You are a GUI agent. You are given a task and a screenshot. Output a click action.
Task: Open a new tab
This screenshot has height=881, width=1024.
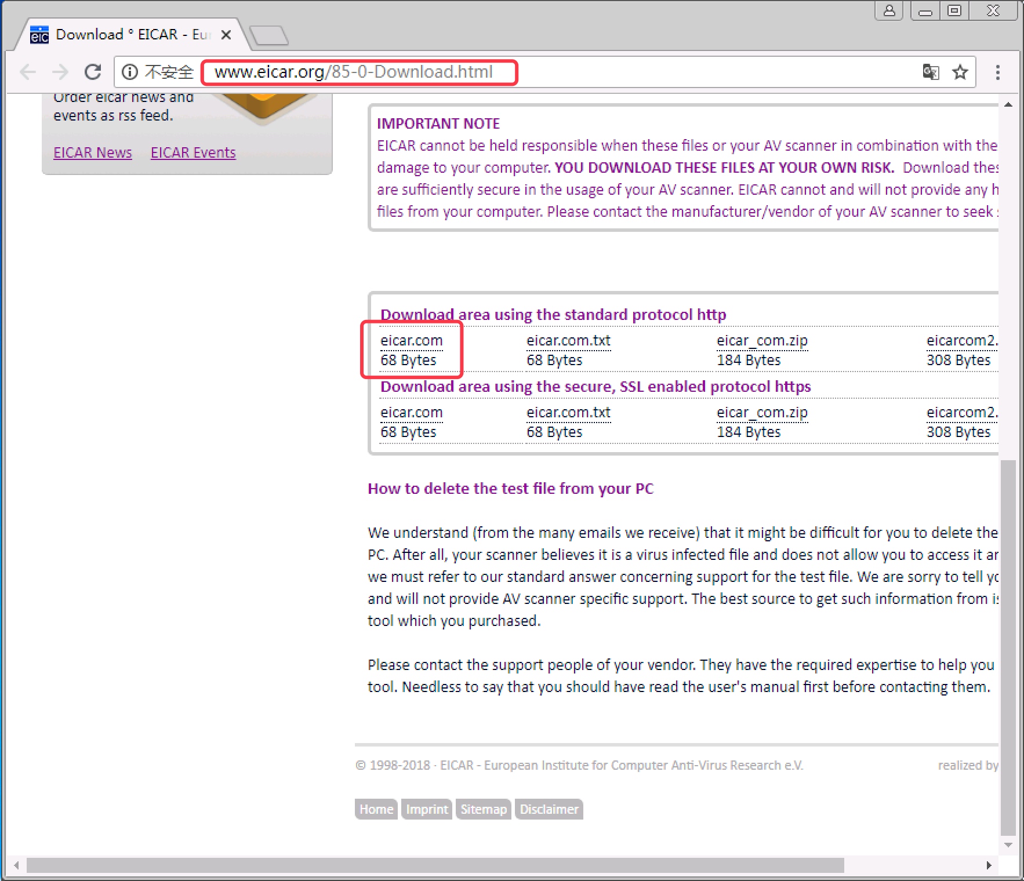(x=268, y=35)
